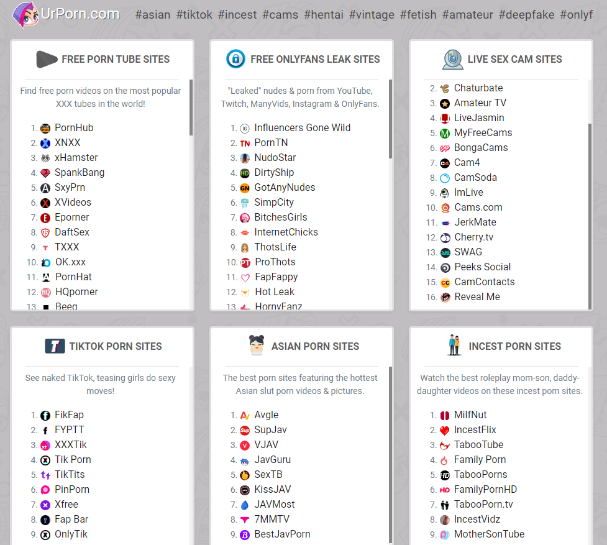
Task: Click the XVideos red X favicon
Action: 45,203
